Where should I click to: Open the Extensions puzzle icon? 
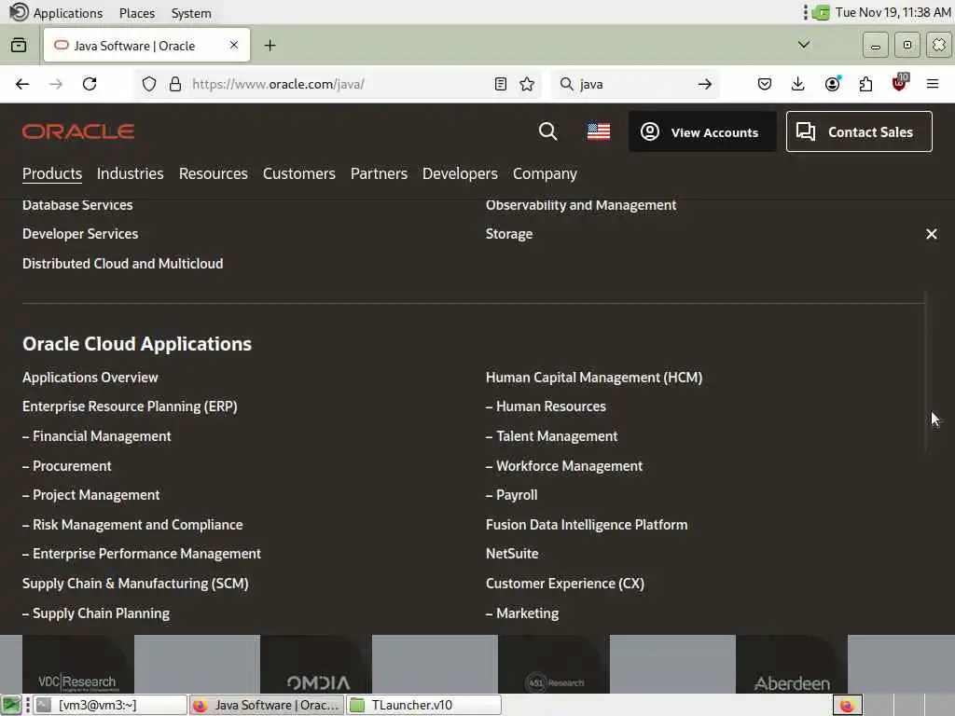[865, 84]
